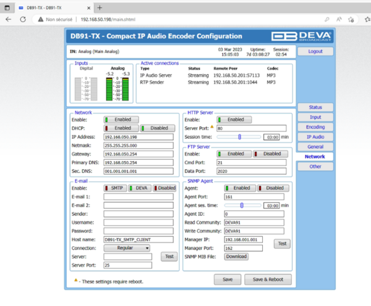The width and height of the screenshot is (371, 306).
Task: Click the Username field
Action: click(x=139, y=223)
